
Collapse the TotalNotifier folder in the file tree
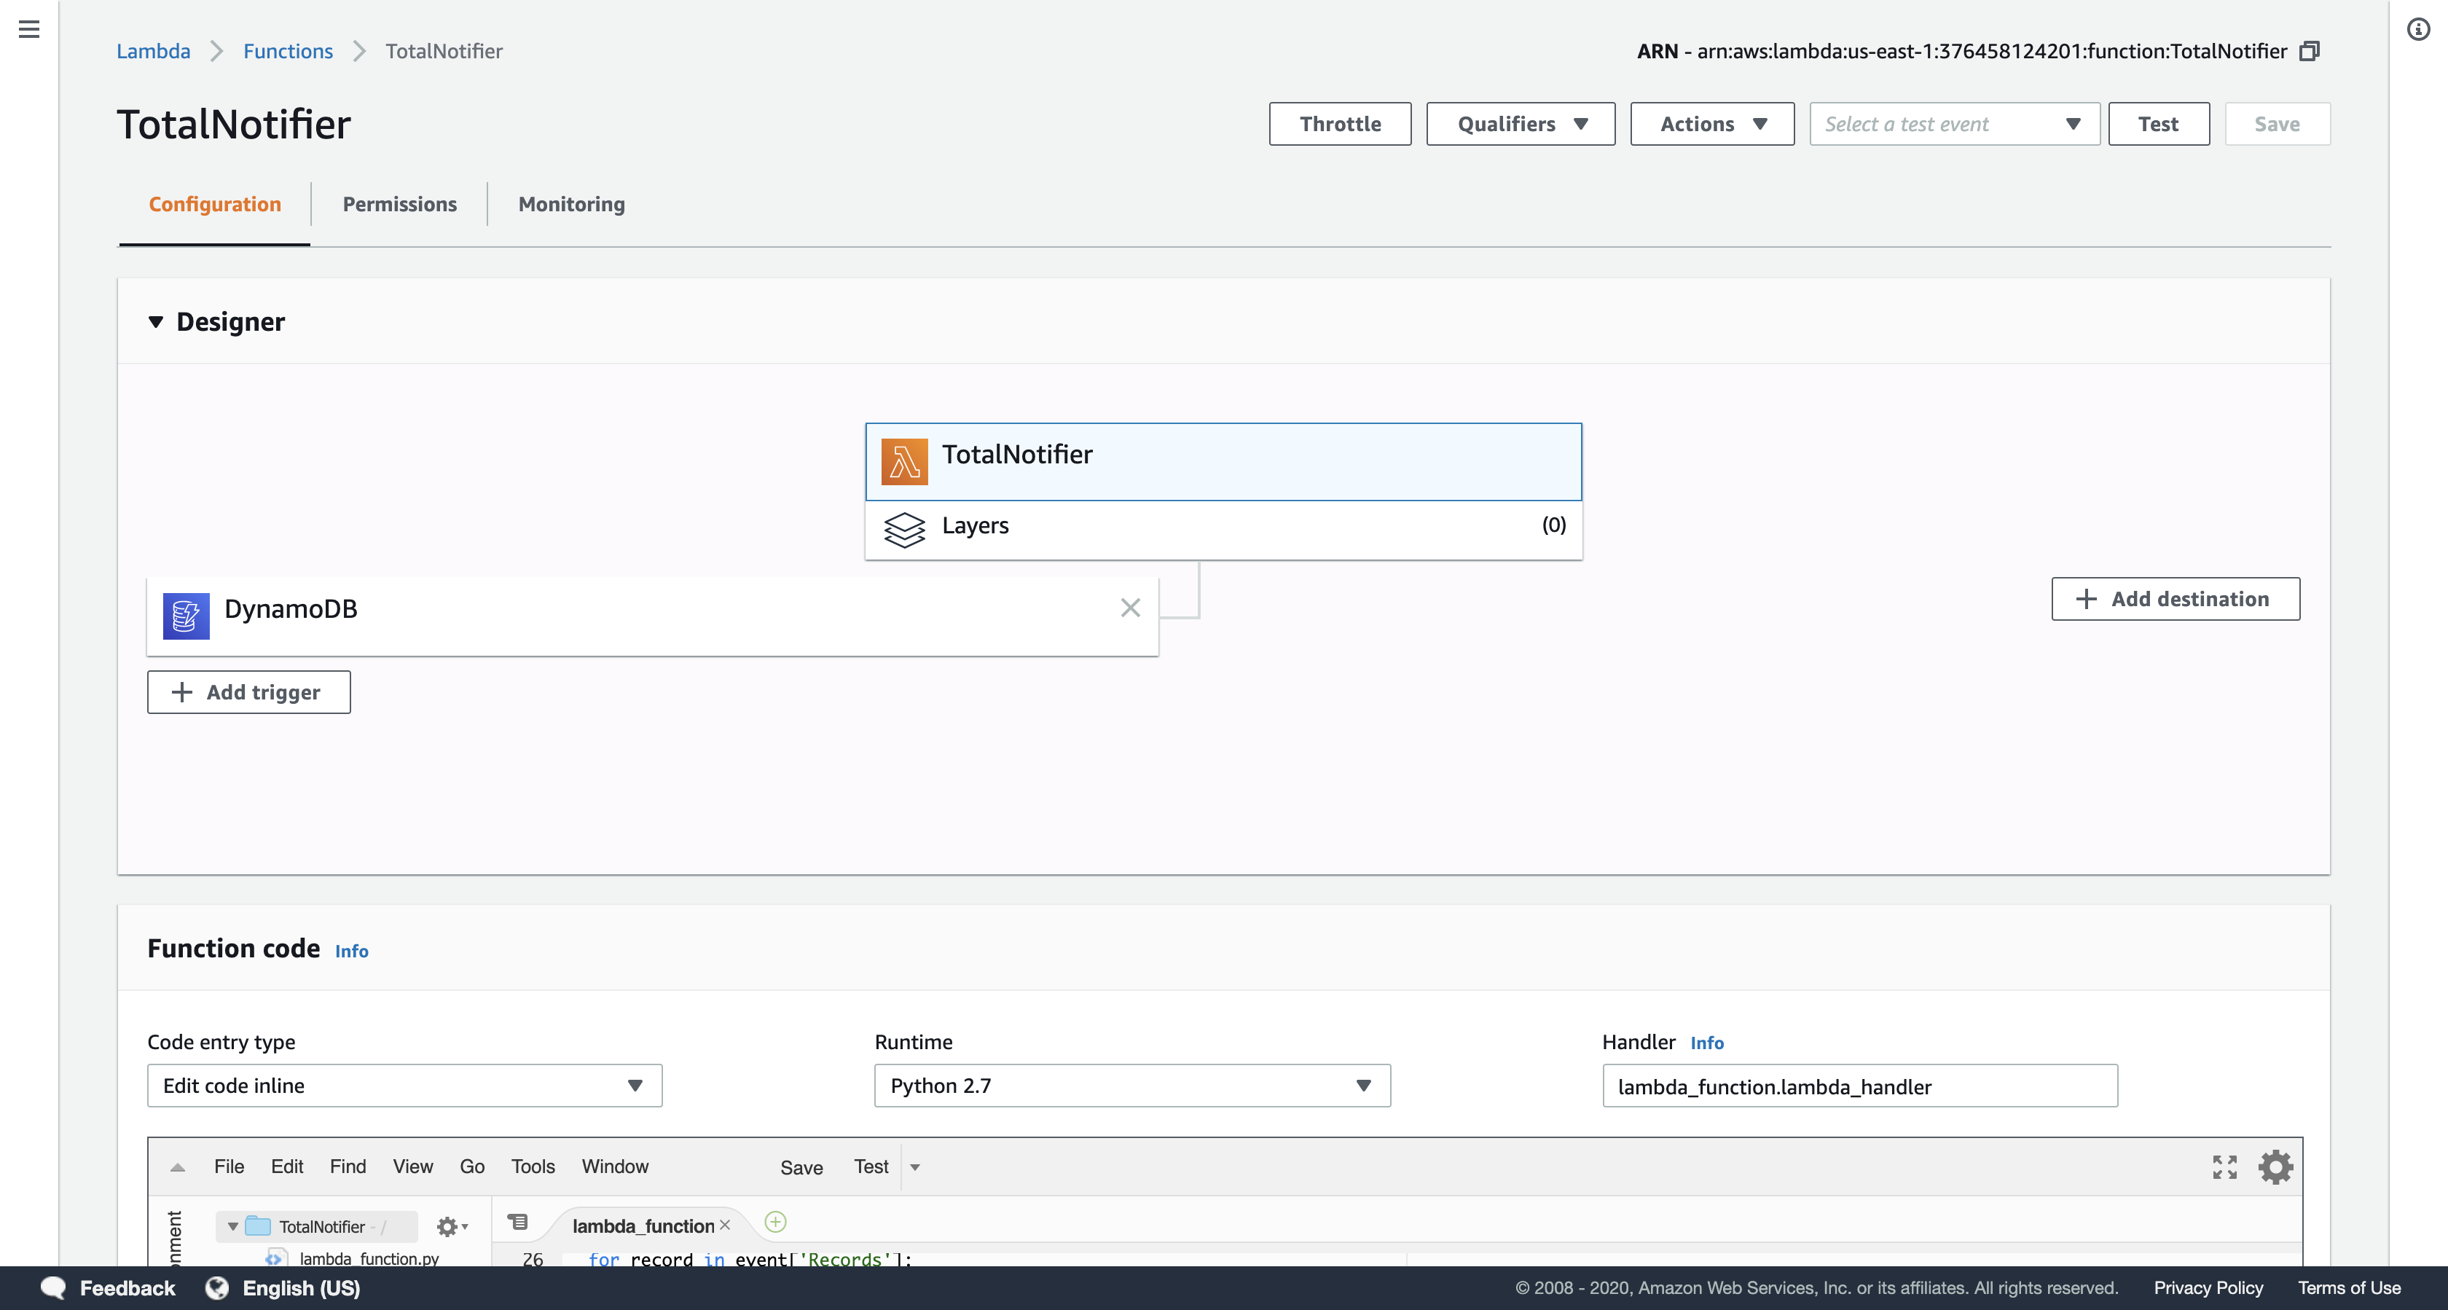coord(233,1226)
